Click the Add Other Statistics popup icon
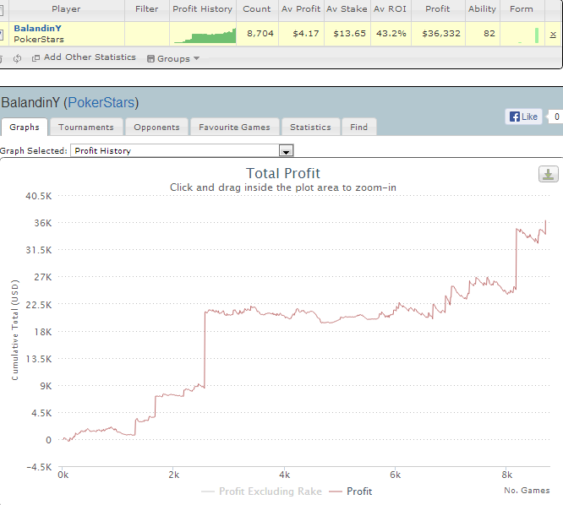This screenshot has width=563, height=505. [36, 58]
